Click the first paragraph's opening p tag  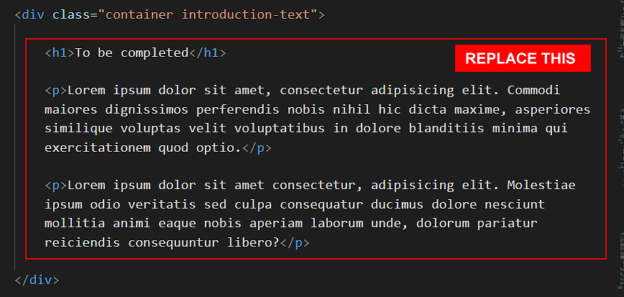tap(55, 91)
